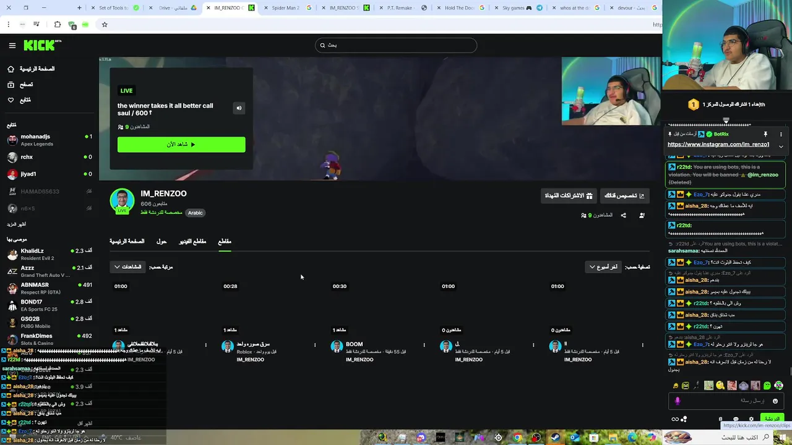Click the BotRix username in chat
Screen dimensions: 792x445
point(721,134)
